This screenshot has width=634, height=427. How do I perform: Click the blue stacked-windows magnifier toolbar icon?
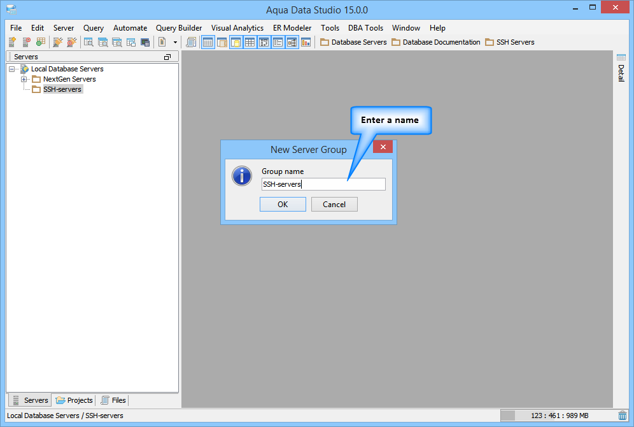(102, 41)
